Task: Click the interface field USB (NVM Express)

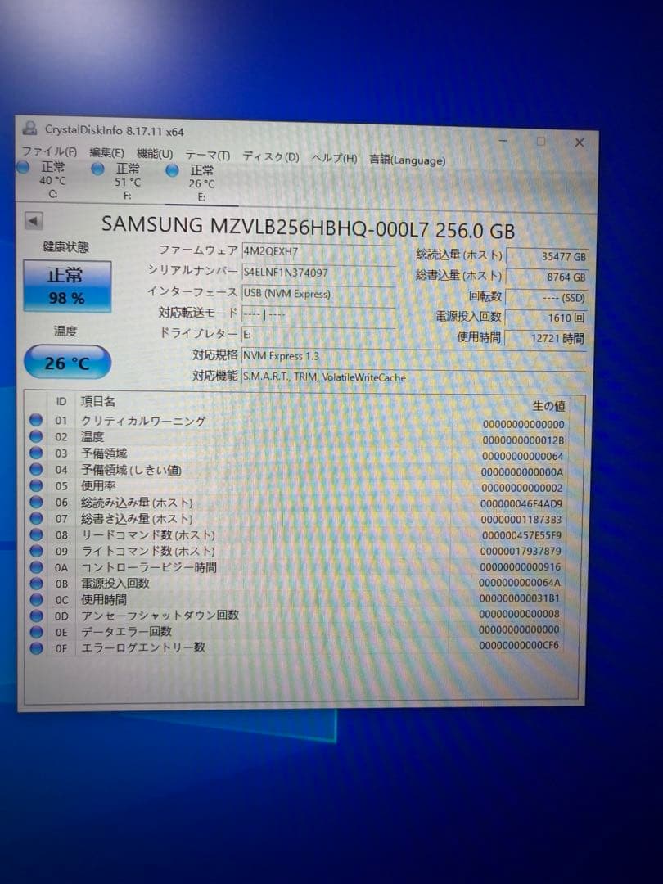Action: pyautogui.click(x=318, y=294)
